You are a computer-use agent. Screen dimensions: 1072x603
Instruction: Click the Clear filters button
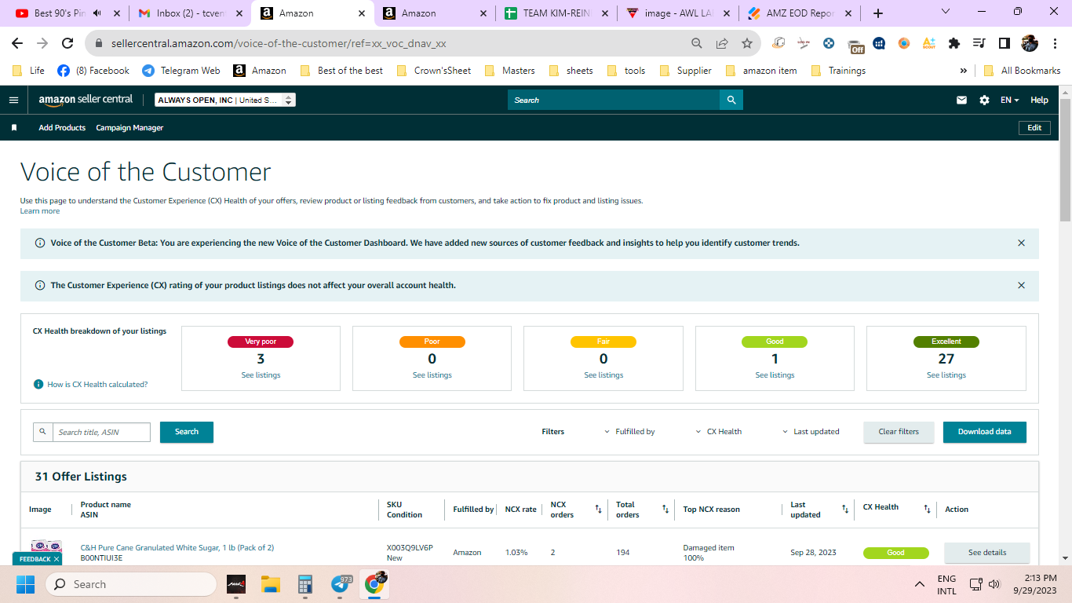tap(899, 432)
